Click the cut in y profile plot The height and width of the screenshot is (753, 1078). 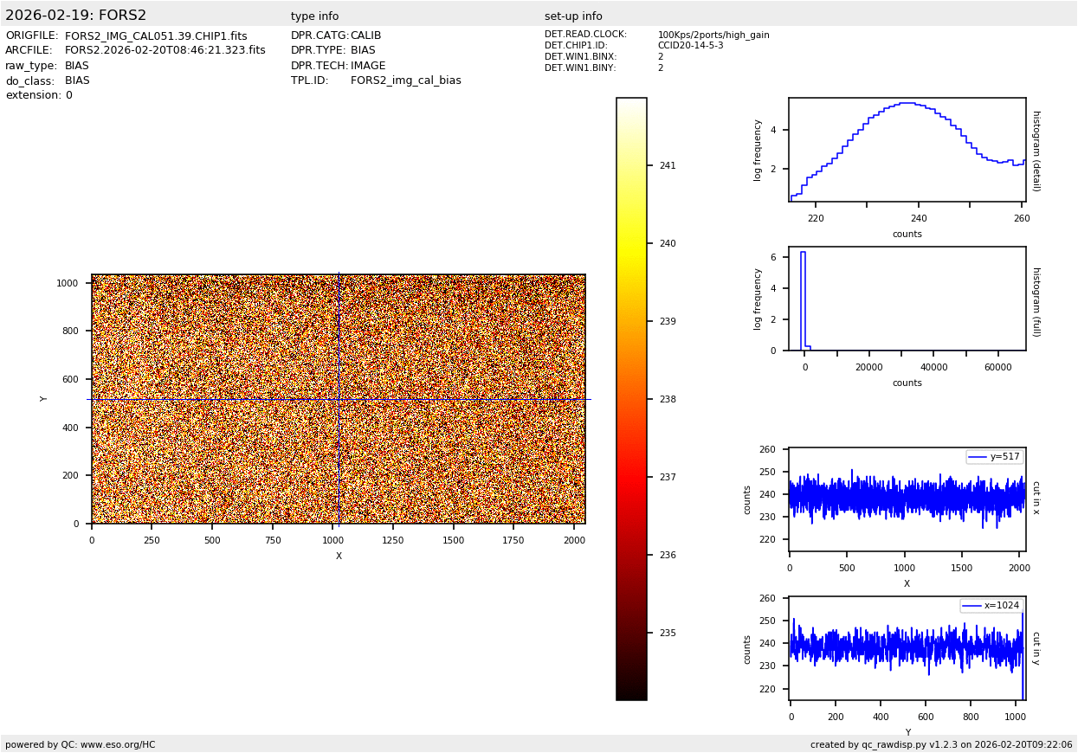[907, 648]
